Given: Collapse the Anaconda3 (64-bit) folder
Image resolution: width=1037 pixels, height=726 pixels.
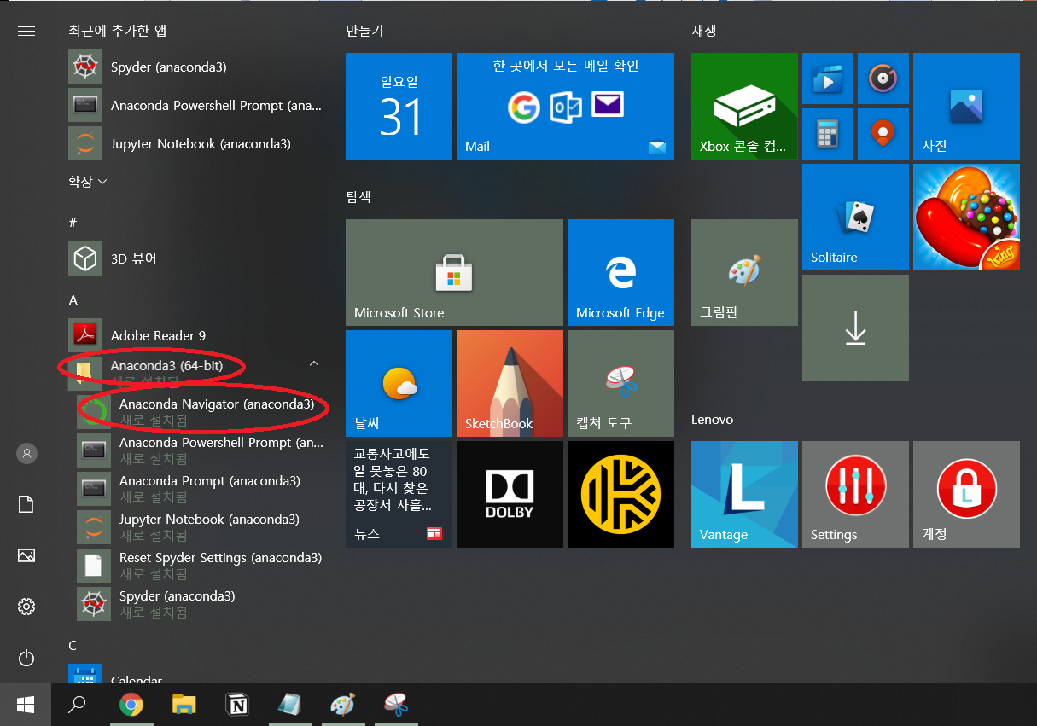Looking at the screenshot, I should (196, 372).
